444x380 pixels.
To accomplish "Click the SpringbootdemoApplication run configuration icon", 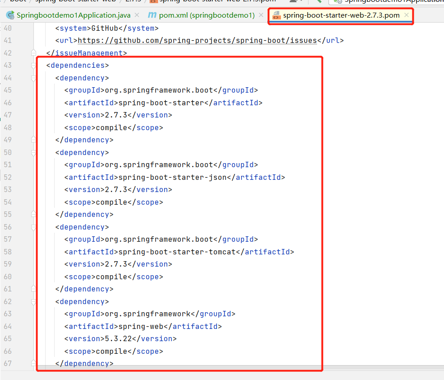I will (337, 1).
